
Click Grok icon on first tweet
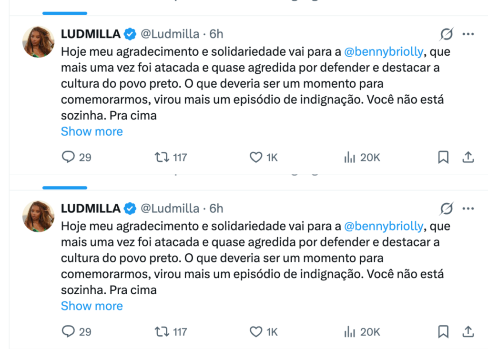coord(447,34)
